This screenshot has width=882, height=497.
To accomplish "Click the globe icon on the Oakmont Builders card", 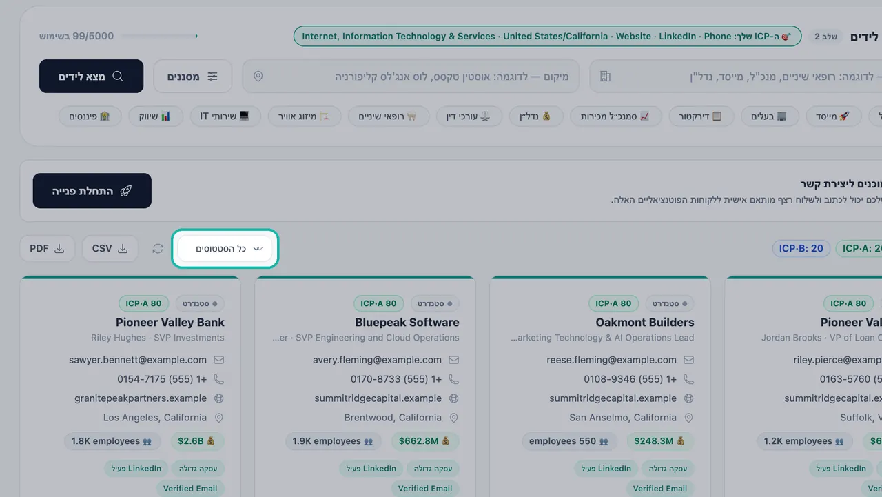I will [689, 398].
